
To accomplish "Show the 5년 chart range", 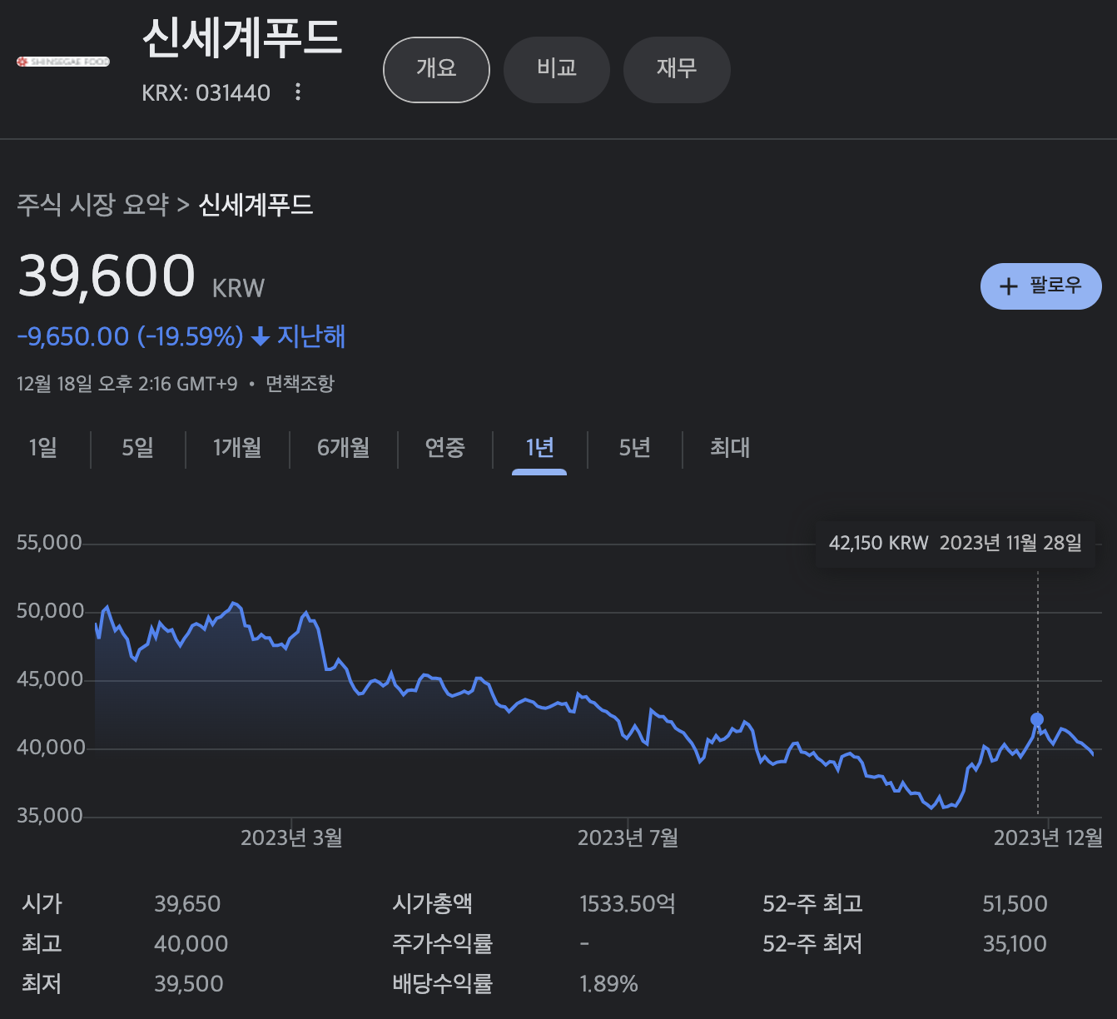I will 635,448.
